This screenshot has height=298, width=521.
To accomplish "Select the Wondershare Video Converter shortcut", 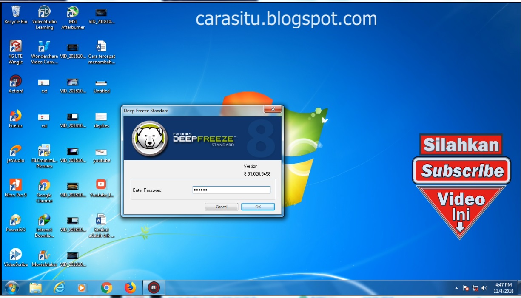I will (44, 53).
